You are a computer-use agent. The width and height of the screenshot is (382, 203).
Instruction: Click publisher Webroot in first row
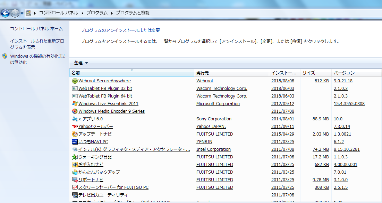205,81
